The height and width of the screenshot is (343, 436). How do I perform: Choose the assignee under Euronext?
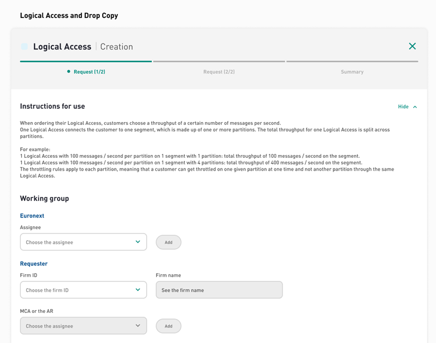coord(83,242)
